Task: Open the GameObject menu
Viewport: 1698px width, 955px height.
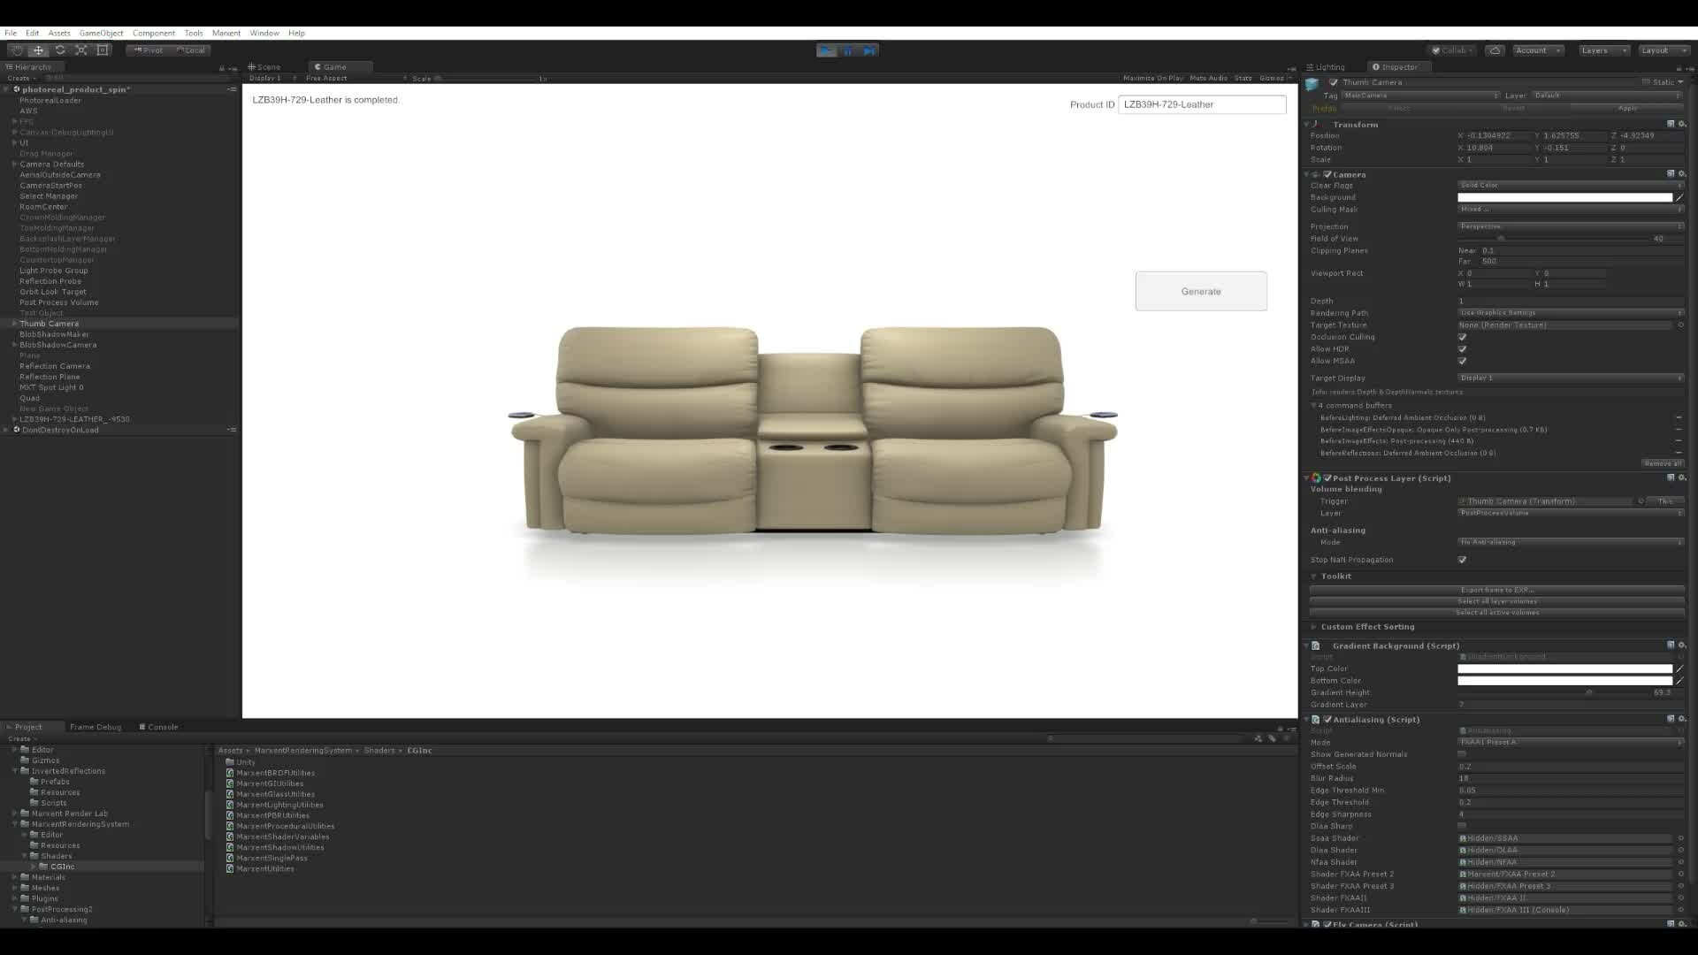Action: coord(101,33)
